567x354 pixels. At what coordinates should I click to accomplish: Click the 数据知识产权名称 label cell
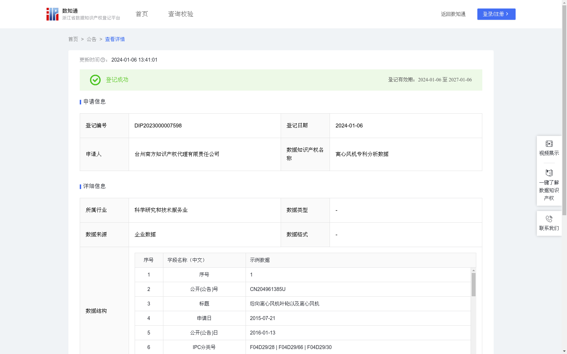[305, 154]
